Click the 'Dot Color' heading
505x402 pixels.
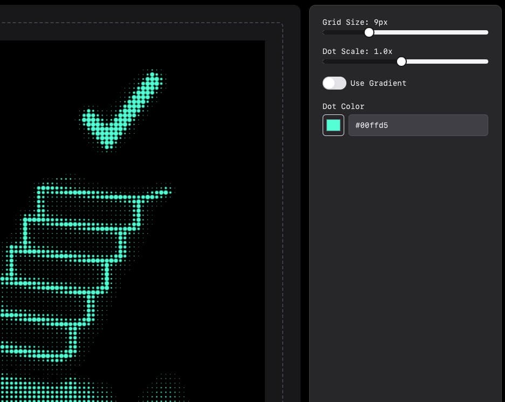(343, 106)
